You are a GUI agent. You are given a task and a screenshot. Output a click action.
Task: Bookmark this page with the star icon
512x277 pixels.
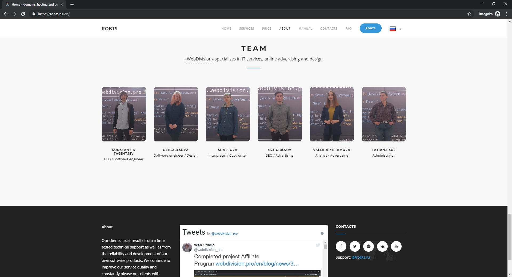(469, 14)
